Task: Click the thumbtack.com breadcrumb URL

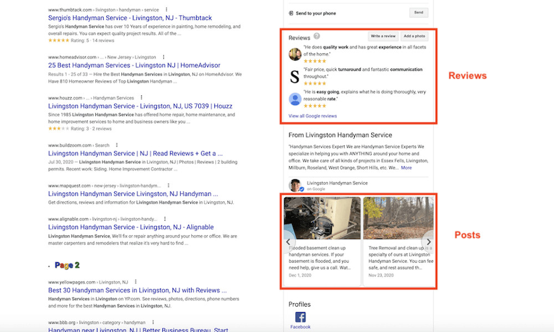Action: [x=104, y=10]
